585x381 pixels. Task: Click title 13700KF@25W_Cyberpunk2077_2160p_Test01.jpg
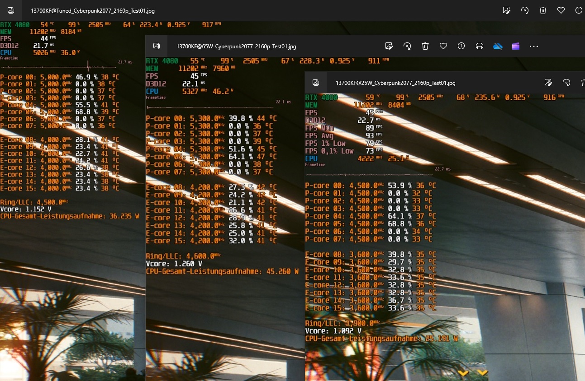pyautogui.click(x=395, y=83)
